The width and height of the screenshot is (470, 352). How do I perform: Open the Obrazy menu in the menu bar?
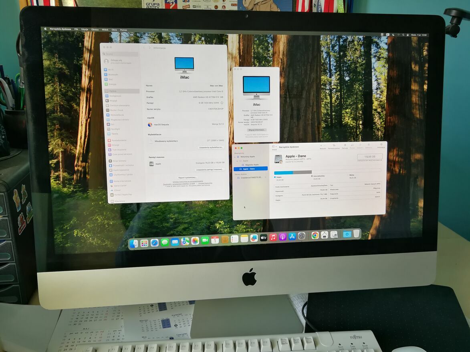point(95,29)
